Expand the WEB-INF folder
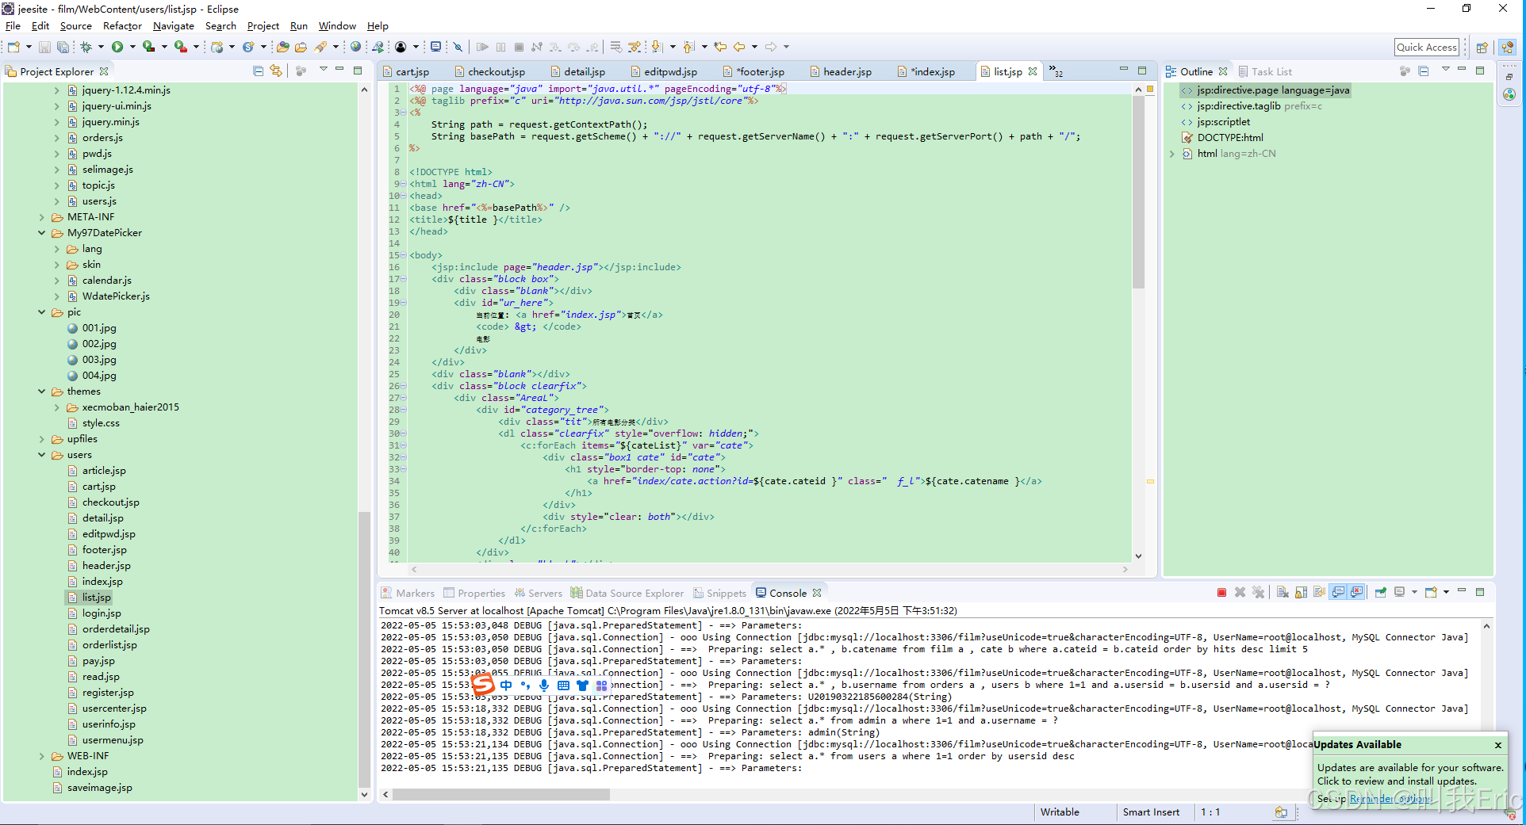This screenshot has width=1526, height=825. (42, 756)
